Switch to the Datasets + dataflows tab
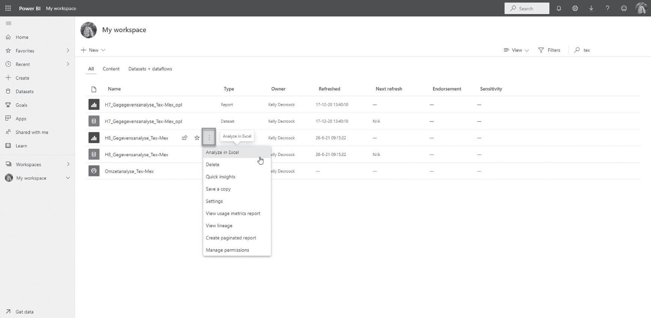651x318 pixels. pos(150,69)
